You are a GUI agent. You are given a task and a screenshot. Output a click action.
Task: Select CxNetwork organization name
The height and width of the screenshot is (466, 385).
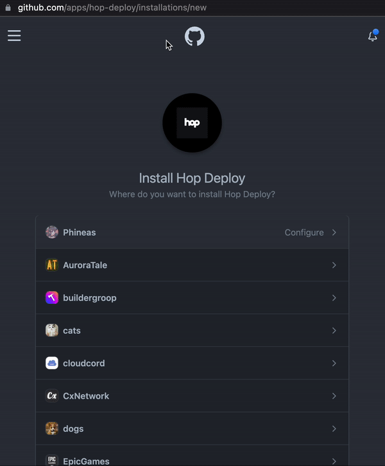(86, 396)
